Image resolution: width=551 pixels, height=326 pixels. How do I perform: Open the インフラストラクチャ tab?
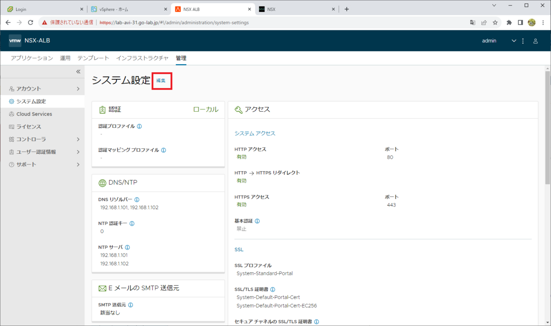coord(142,58)
